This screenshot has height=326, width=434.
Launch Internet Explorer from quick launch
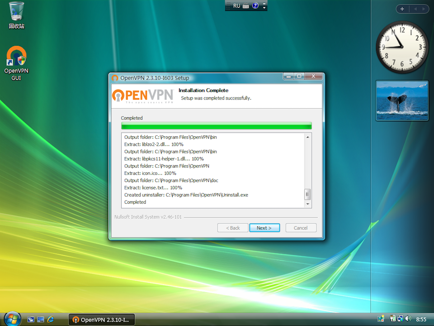(x=51, y=320)
